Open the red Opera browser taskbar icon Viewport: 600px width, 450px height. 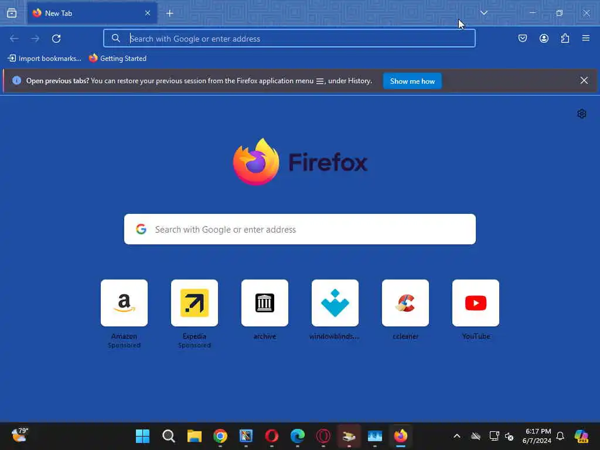pos(272,436)
